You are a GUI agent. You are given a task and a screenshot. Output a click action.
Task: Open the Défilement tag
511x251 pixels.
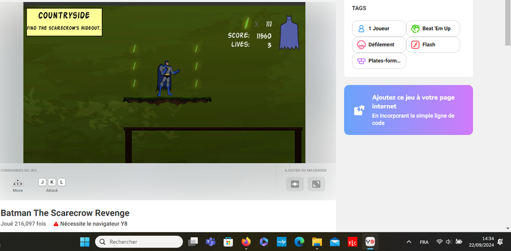(378, 44)
